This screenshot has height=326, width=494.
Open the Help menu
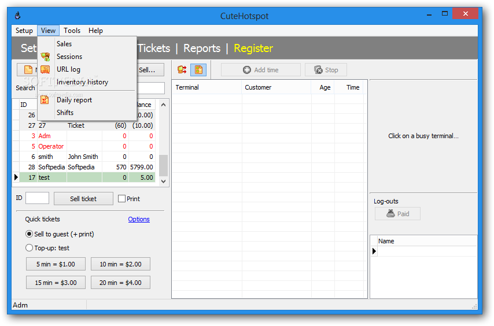(96, 31)
